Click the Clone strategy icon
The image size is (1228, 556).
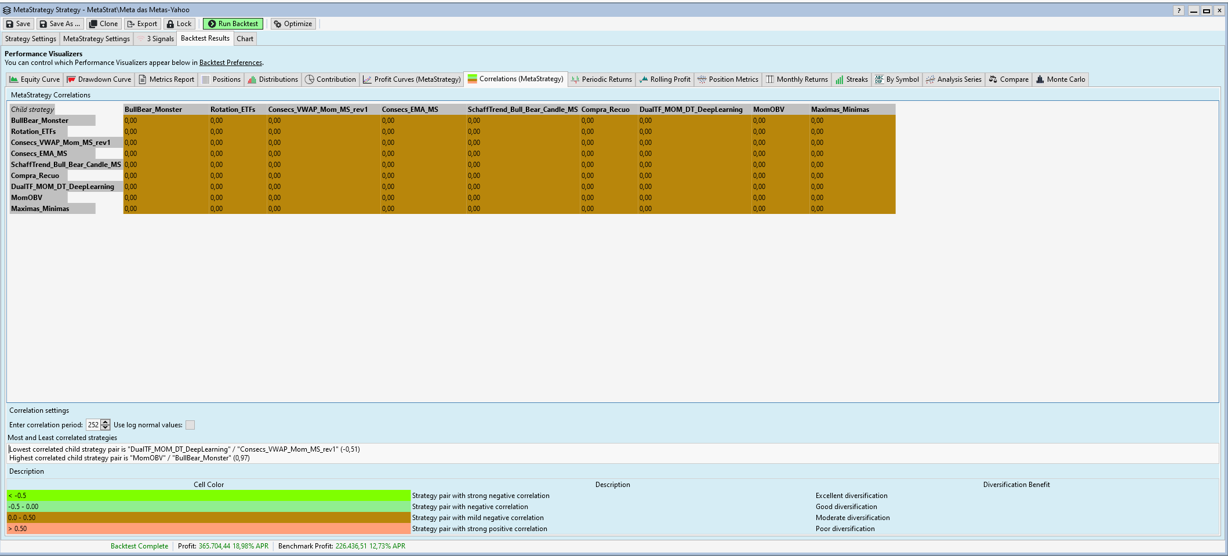pyautogui.click(x=93, y=24)
